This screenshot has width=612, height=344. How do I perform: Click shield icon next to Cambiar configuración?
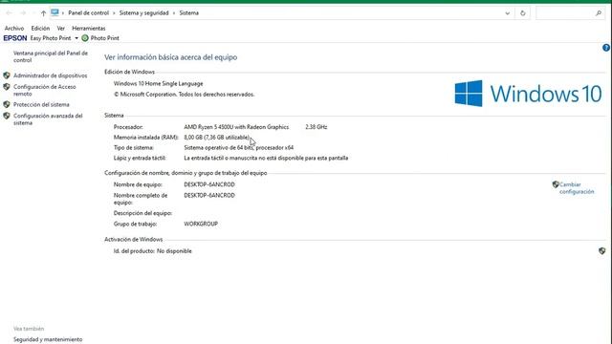[556, 184]
